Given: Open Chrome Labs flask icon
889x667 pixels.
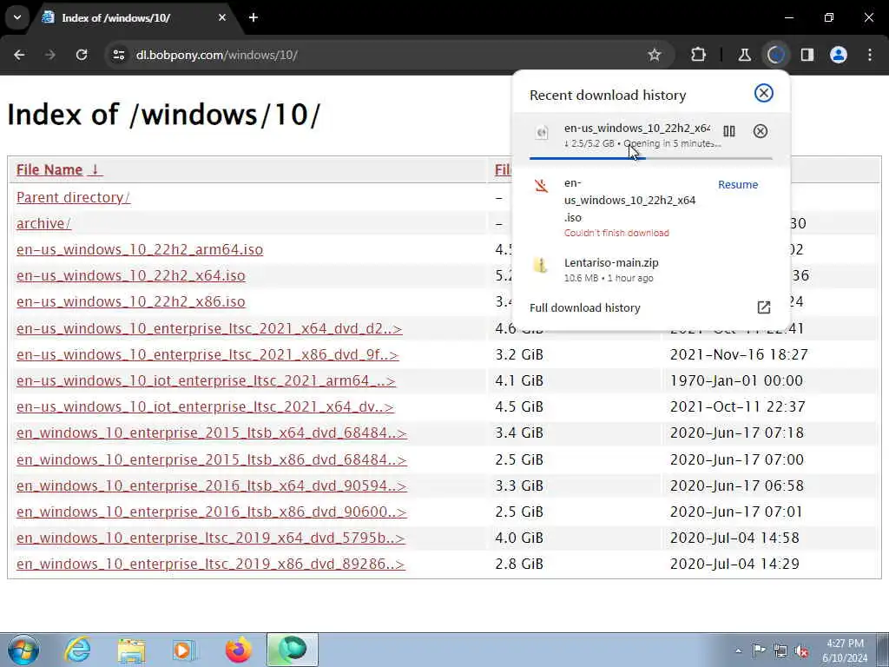Looking at the screenshot, I should coord(744,55).
